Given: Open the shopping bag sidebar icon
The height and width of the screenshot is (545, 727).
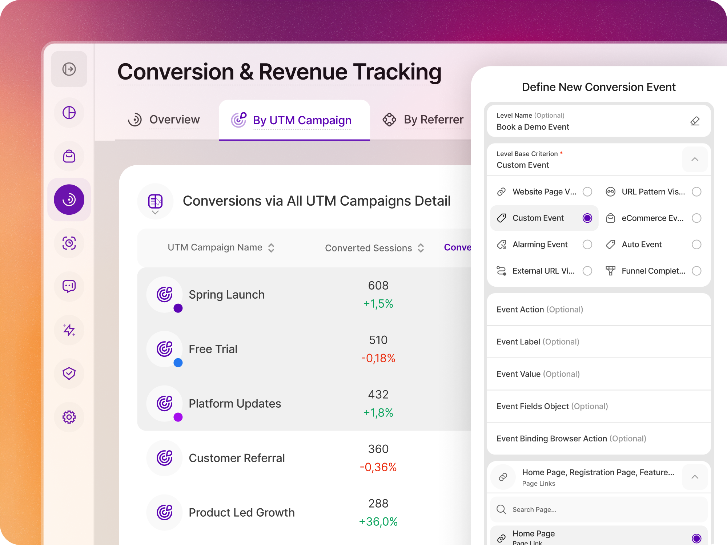Looking at the screenshot, I should tap(69, 156).
